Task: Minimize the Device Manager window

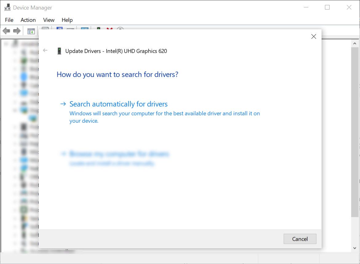Action: pyautogui.click(x=306, y=7)
